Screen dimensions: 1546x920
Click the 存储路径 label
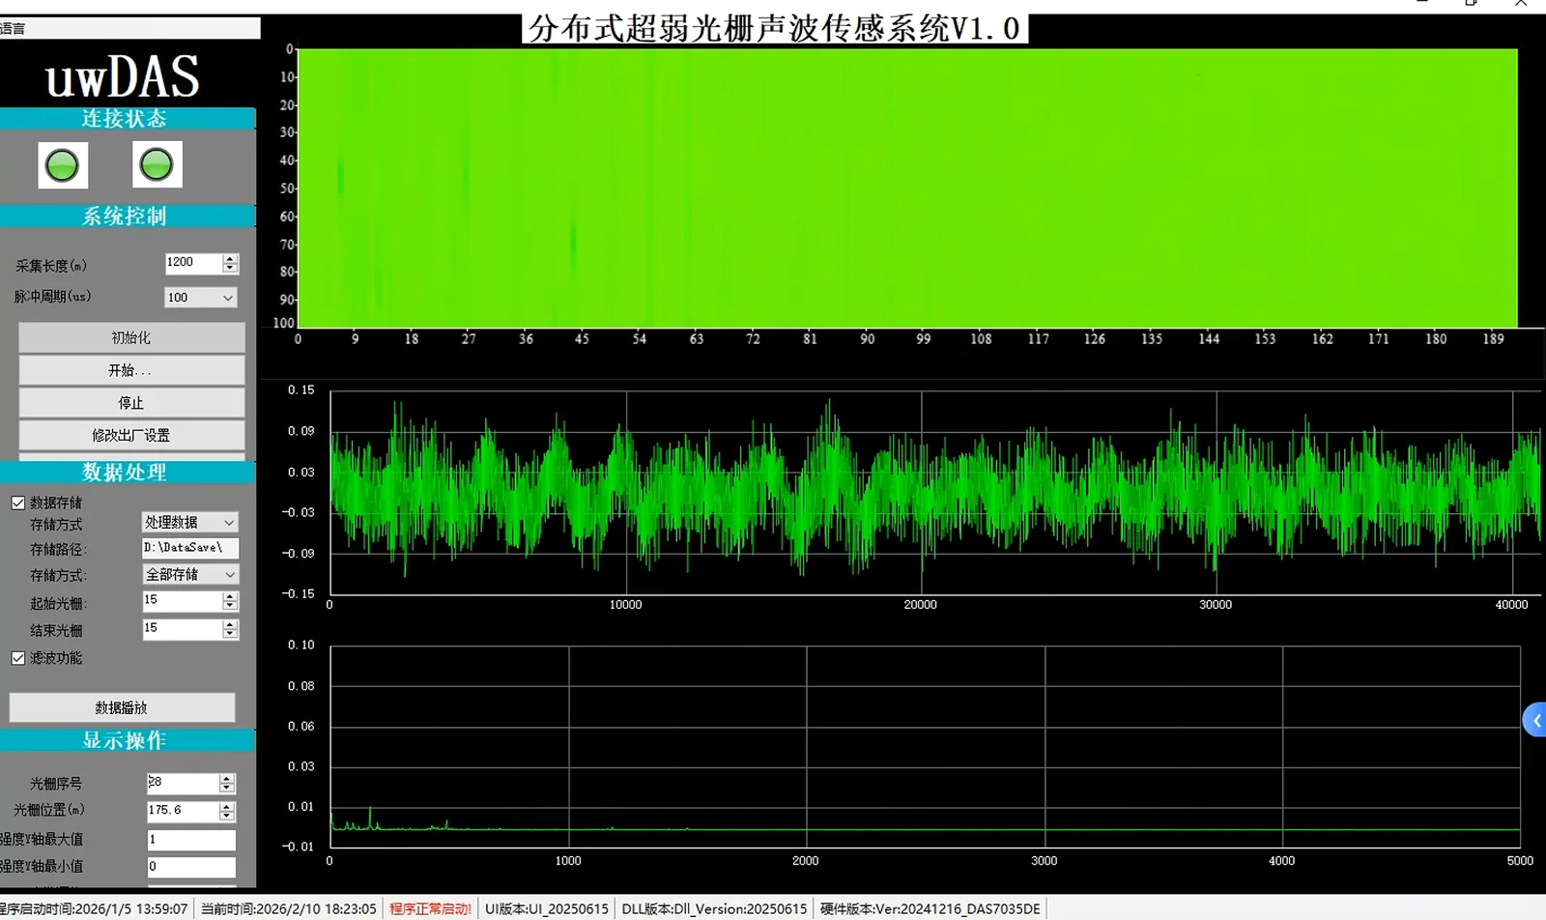coord(58,550)
